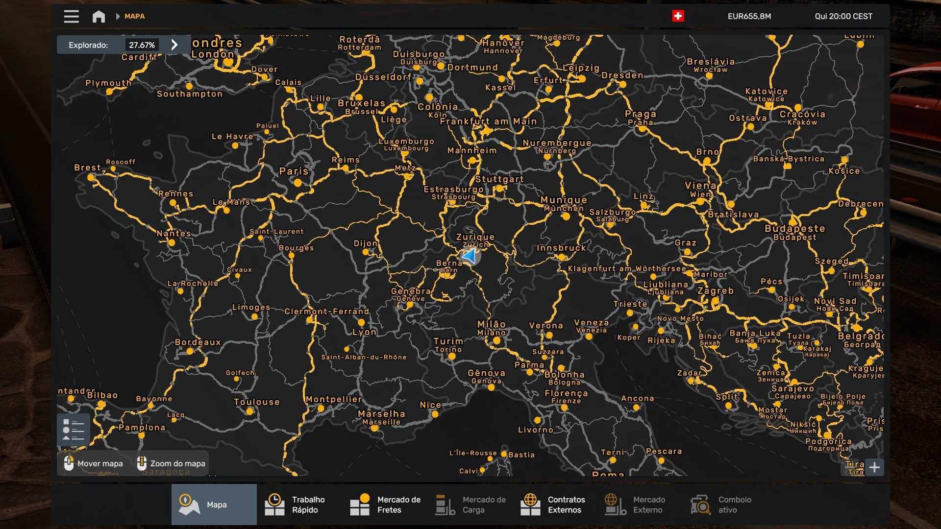The height and width of the screenshot is (529, 941).
Task: Open the Mercado Externo tab
Action: tap(641, 505)
